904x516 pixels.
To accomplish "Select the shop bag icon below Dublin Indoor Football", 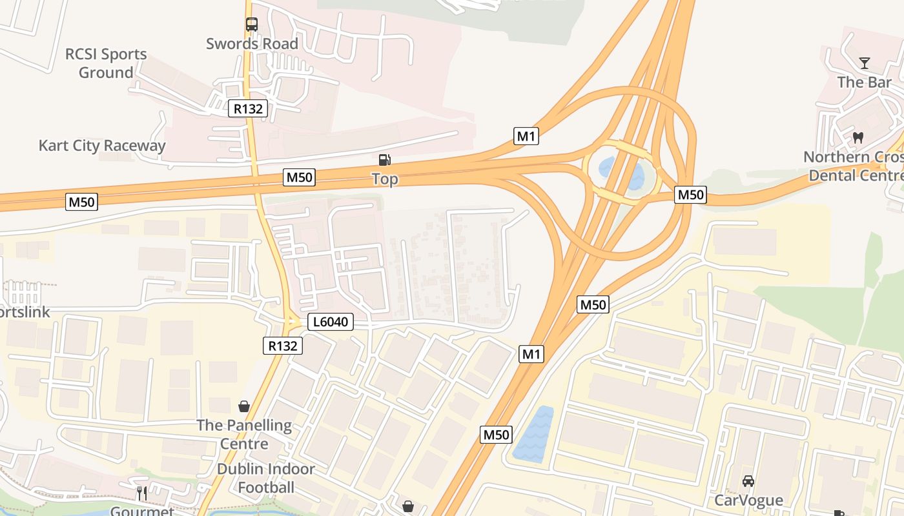I will 408,506.
